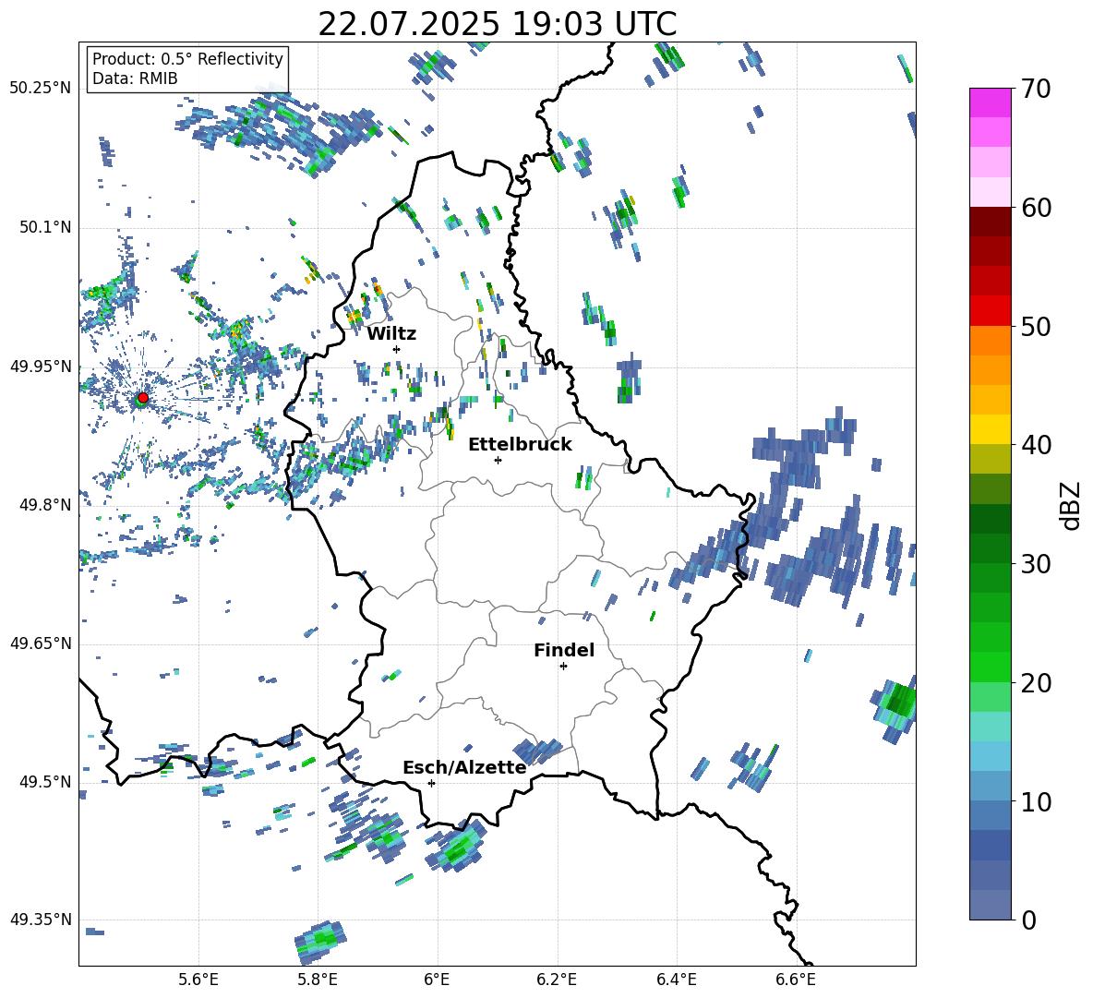Click the Wiltz city label
The width and height of the screenshot is (1093, 998).
(391, 334)
